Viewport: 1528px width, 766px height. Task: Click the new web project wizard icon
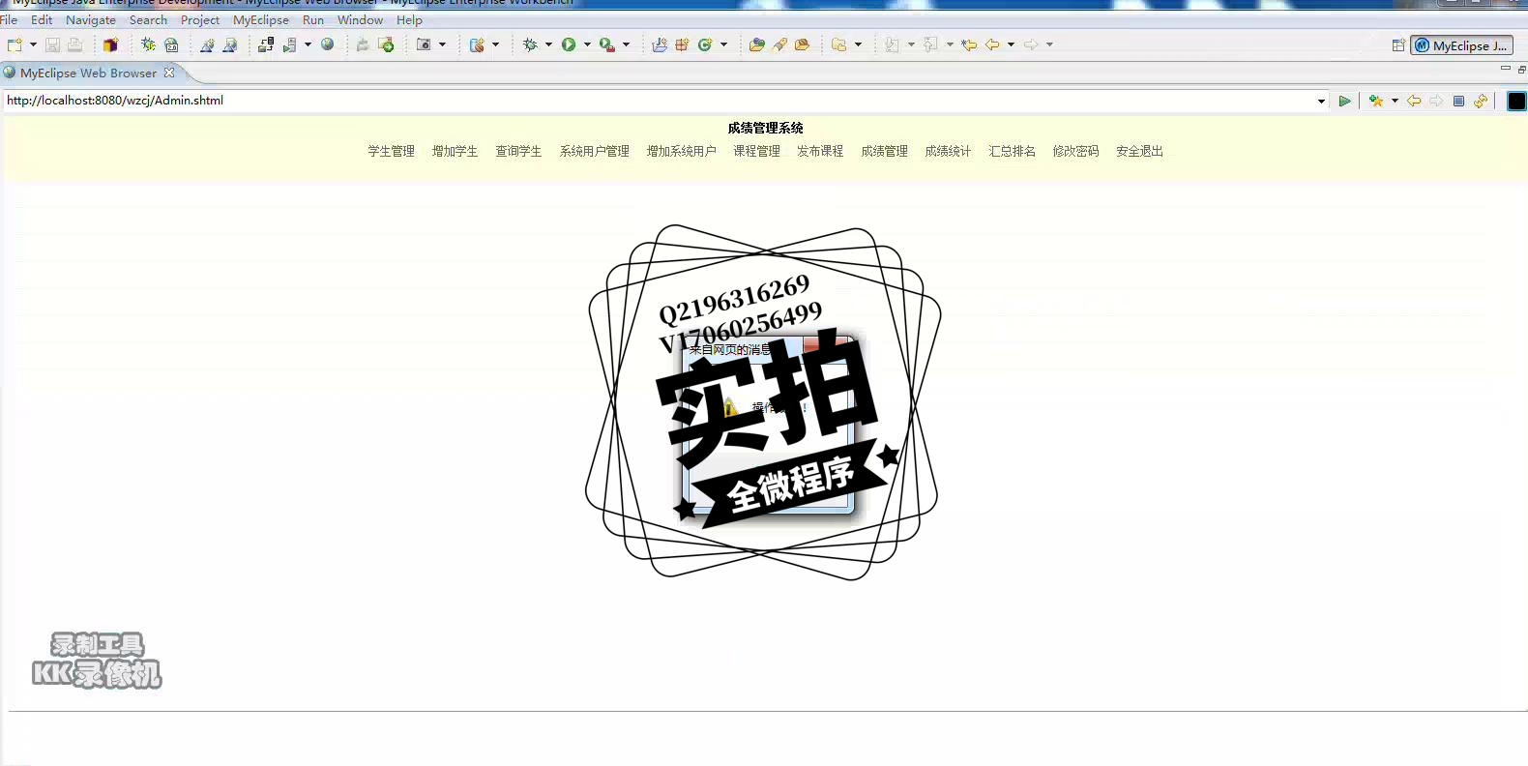pyautogui.click(x=477, y=44)
